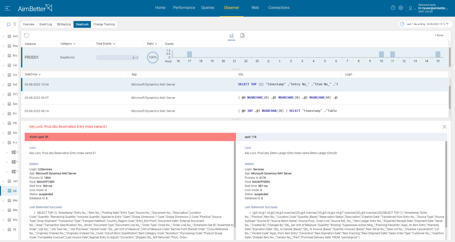The image size is (455, 242).
Task: Select the Glo server icon in the sidebar
Action: tap(9, 133)
